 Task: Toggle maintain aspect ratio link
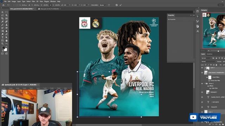(x=50, y=5)
